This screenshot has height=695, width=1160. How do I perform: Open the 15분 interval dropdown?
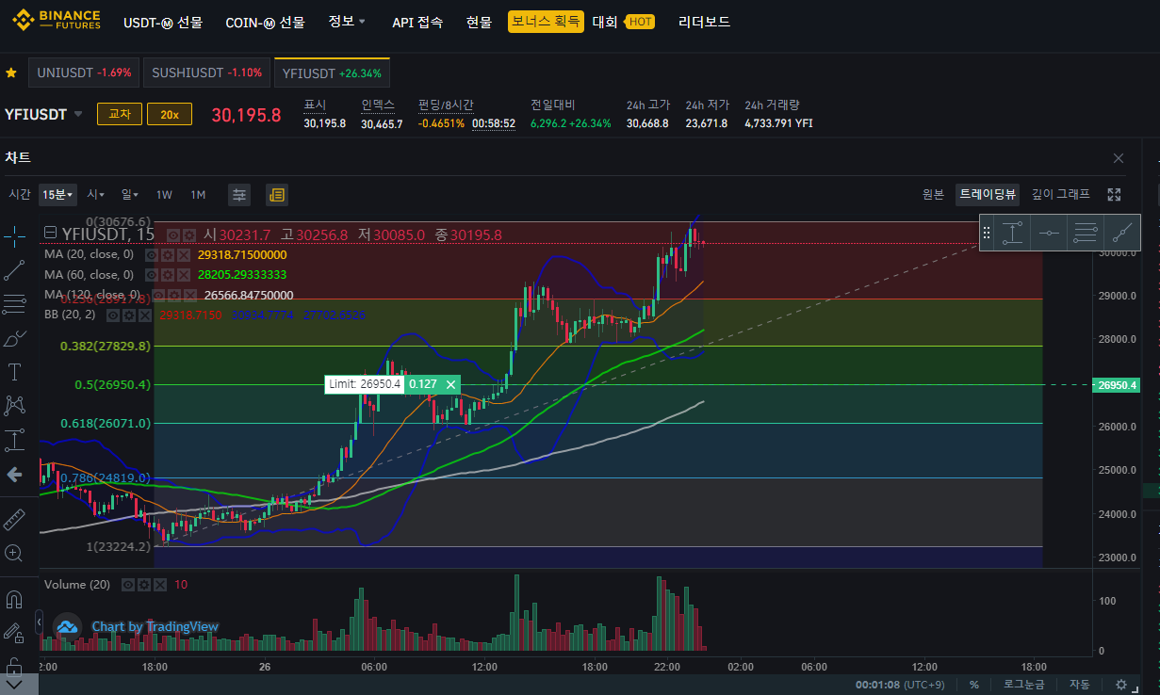pyautogui.click(x=57, y=195)
